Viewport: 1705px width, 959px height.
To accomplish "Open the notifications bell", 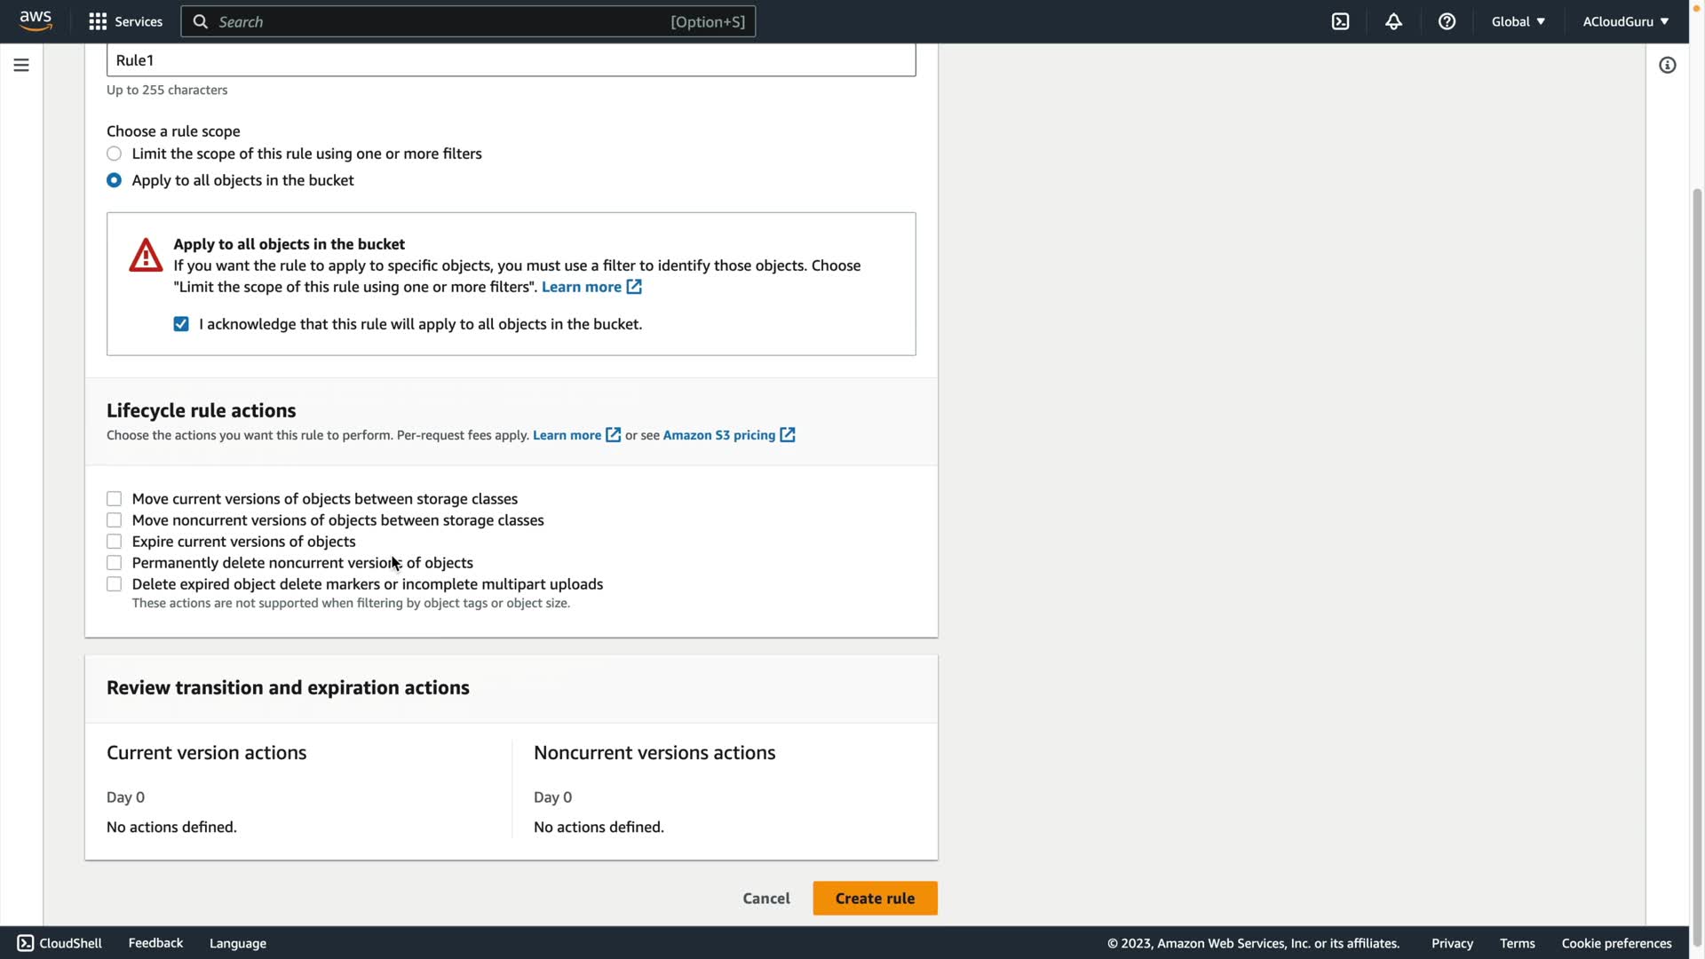I will click(x=1393, y=21).
